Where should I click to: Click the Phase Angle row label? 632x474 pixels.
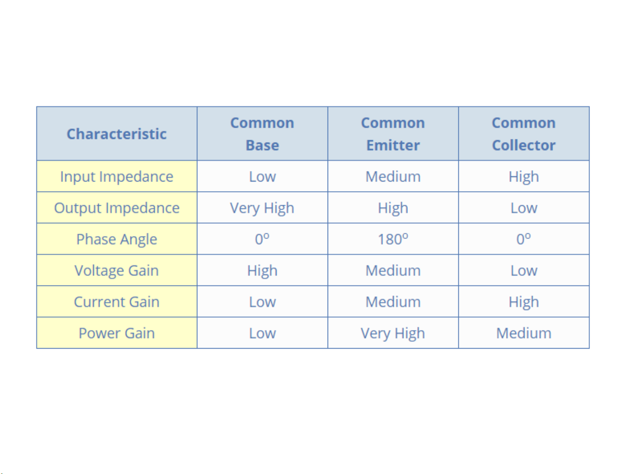[x=117, y=239]
